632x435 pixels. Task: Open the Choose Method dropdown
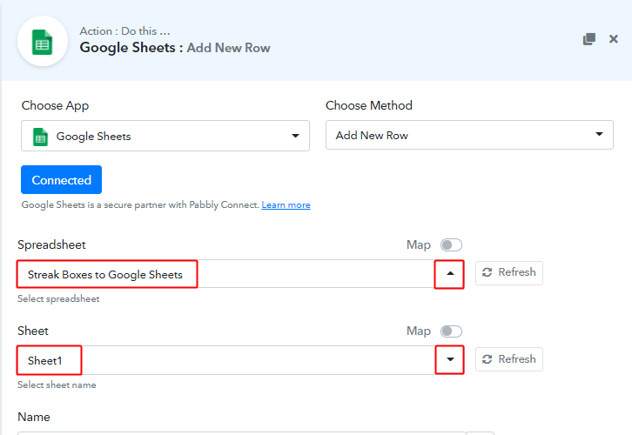[x=469, y=135]
